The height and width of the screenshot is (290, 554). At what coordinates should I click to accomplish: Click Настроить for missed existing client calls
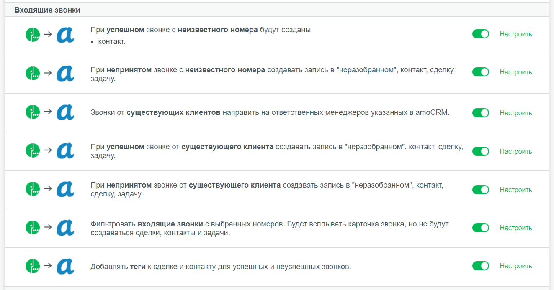pyautogui.click(x=515, y=190)
